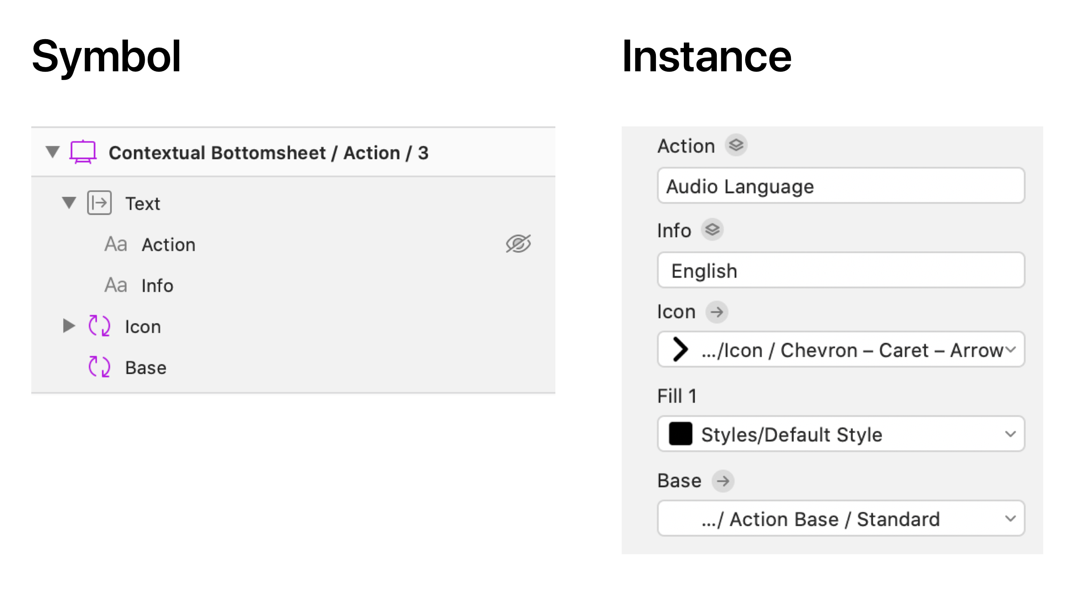Viewport: 1077px width, 608px height.
Task: Expand the Icon symbol layer
Action: pos(68,326)
